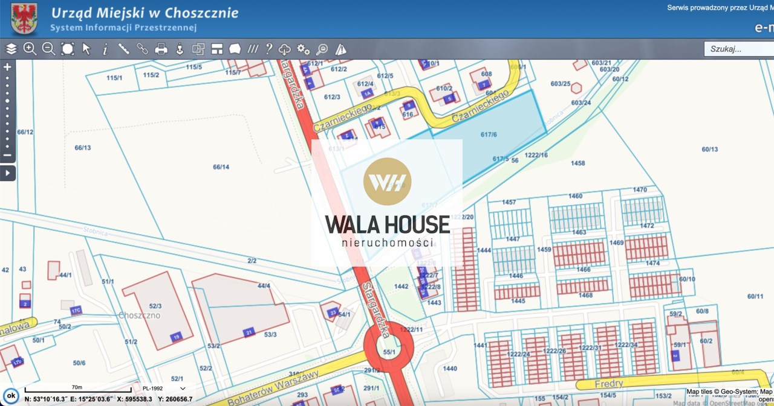Select parcel 115/2 on the map
The image size is (774, 406).
[x=151, y=75]
